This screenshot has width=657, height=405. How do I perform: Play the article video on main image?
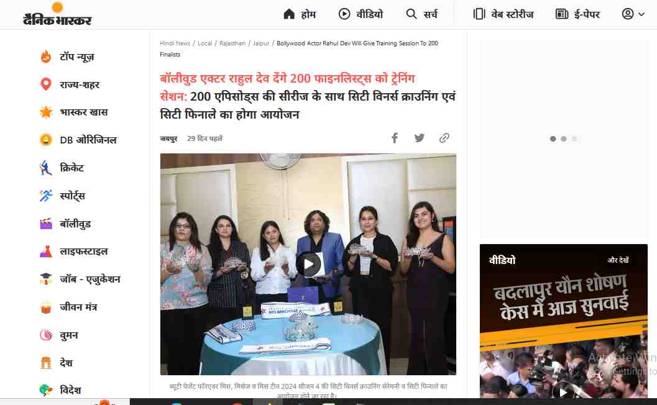308,264
